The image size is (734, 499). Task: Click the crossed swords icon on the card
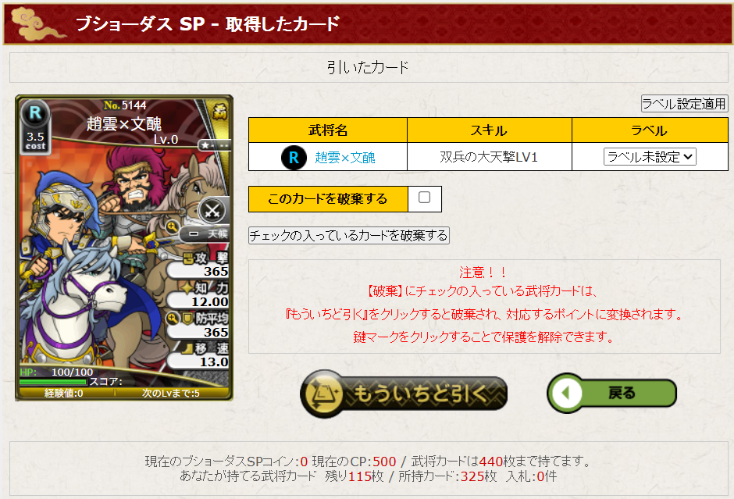(212, 211)
